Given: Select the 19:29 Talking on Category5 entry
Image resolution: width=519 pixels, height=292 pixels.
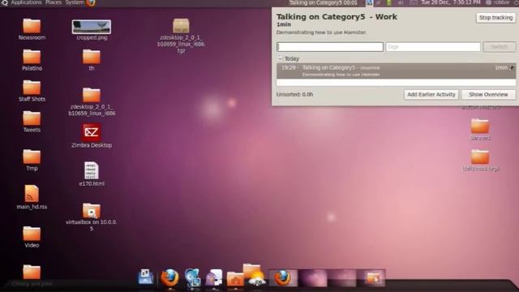Looking at the screenshot, I should point(397,71).
